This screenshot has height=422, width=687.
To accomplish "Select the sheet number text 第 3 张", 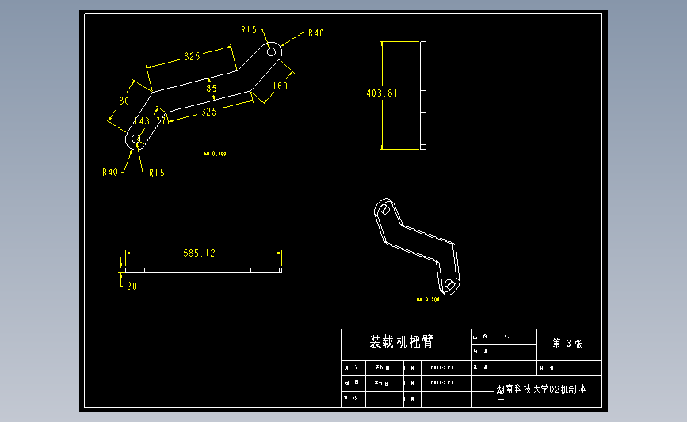I will 567,344.
